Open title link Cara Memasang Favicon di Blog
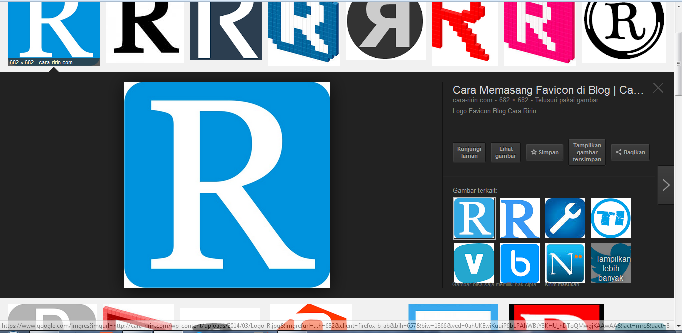The height and width of the screenshot is (333, 682). (x=548, y=90)
